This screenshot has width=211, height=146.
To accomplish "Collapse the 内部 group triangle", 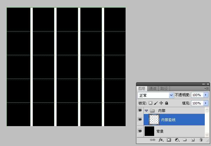I will pyautogui.click(x=146, y=111).
